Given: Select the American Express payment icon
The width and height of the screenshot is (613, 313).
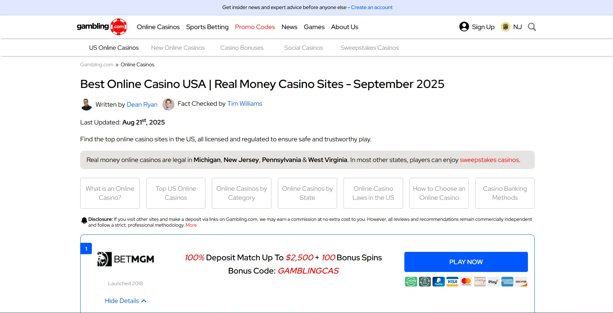Looking at the screenshot, I should (507, 281).
